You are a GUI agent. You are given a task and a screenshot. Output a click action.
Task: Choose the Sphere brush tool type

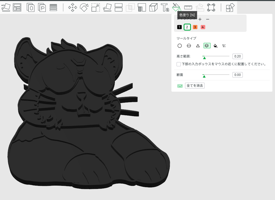(189, 46)
